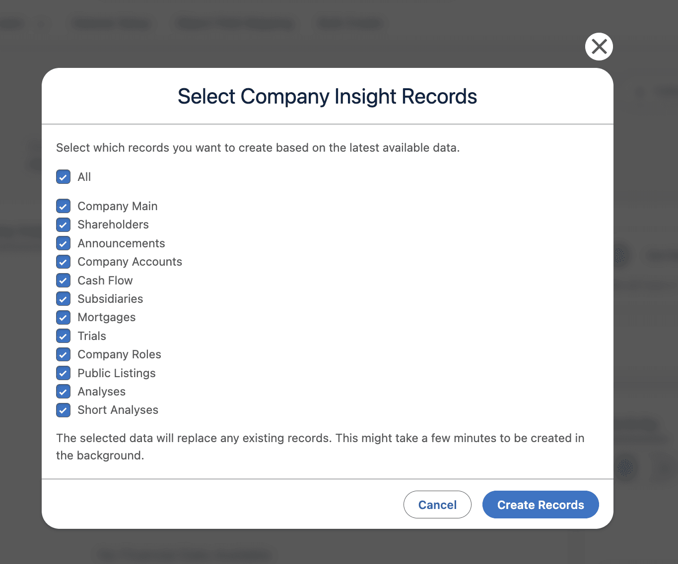Click the Short Analyses label text
Image resolution: width=678 pixels, height=564 pixels.
click(x=118, y=410)
